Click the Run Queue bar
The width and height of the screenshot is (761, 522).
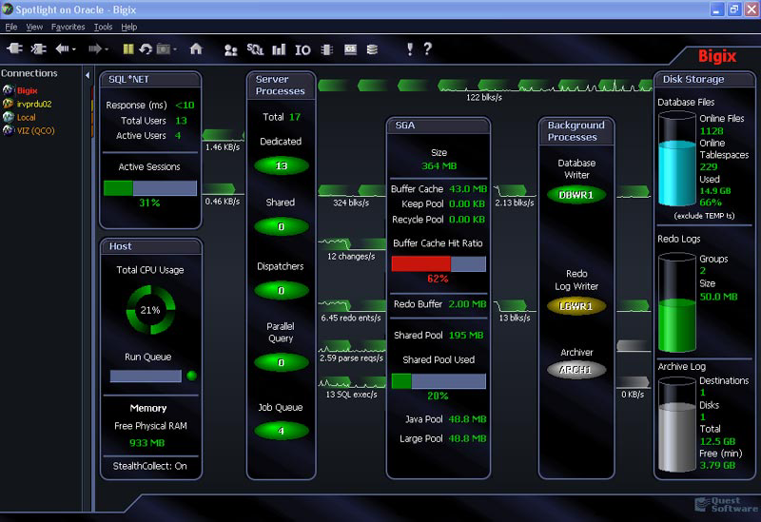tap(146, 376)
